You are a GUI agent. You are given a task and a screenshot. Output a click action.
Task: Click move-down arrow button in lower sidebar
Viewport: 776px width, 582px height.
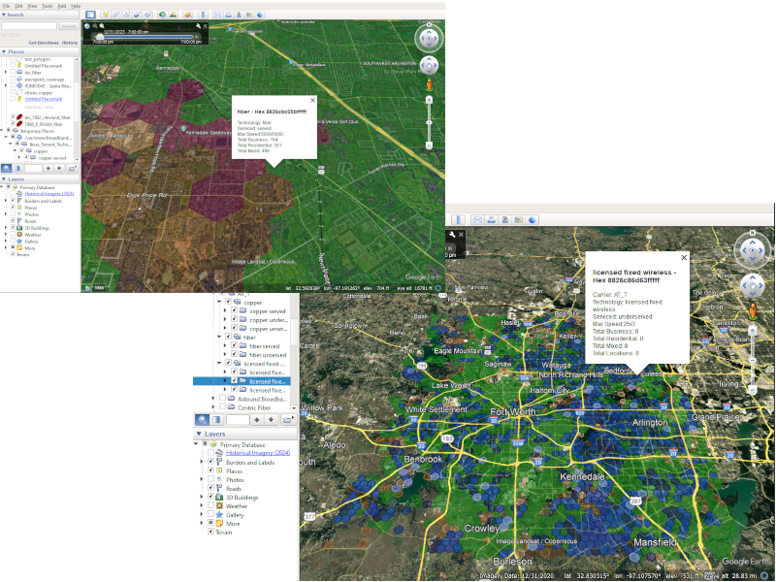pyautogui.click(x=271, y=420)
